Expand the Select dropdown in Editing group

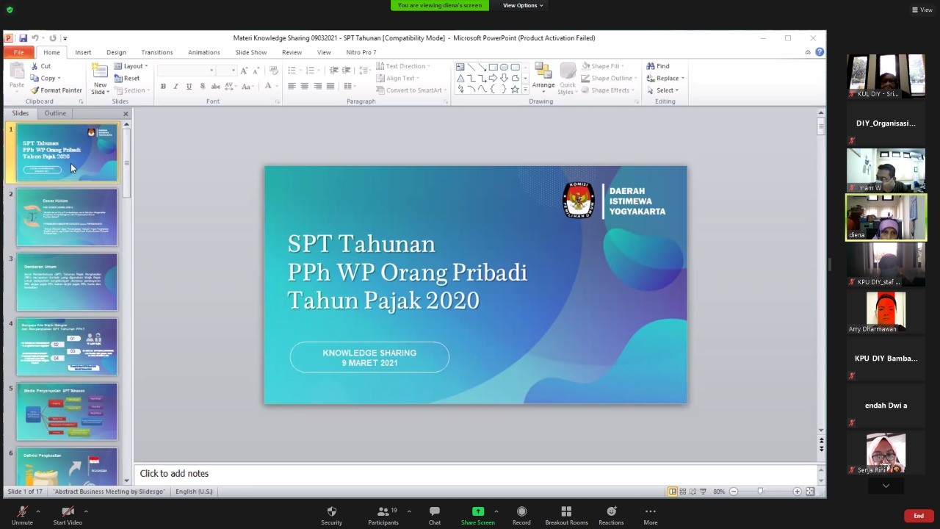click(663, 90)
